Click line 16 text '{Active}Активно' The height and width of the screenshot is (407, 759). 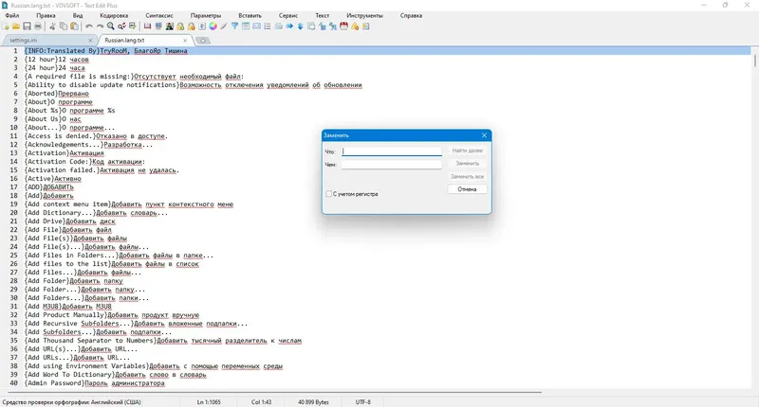53,179
